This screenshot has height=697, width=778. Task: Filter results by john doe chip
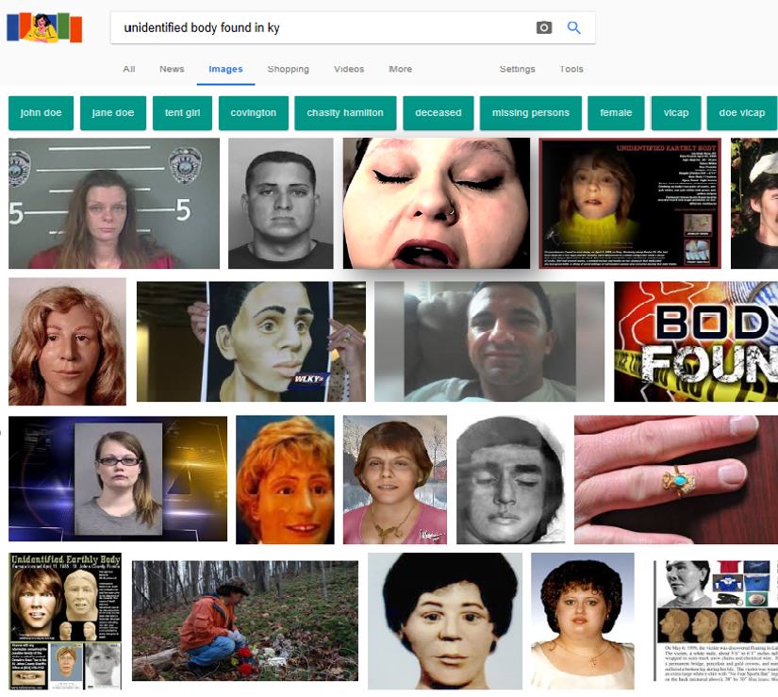[41, 113]
